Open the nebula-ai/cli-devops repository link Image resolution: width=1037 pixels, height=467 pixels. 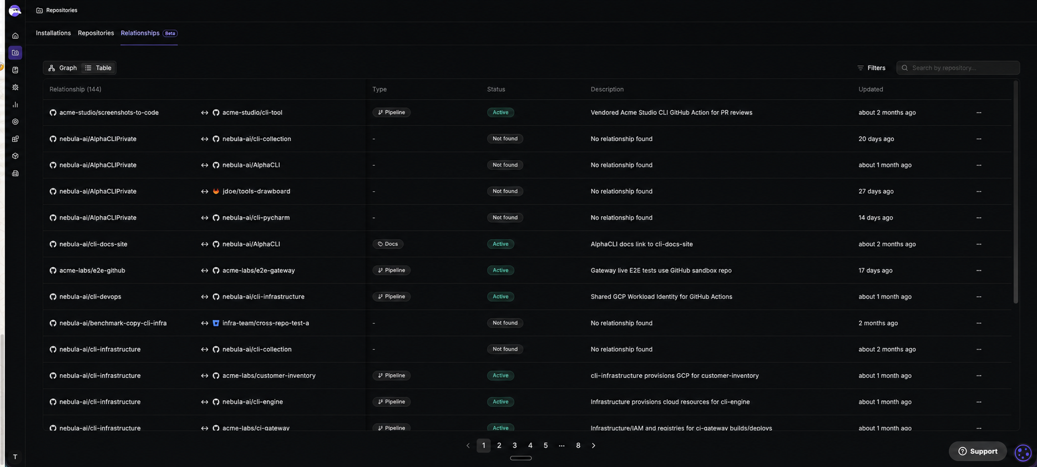(90, 297)
